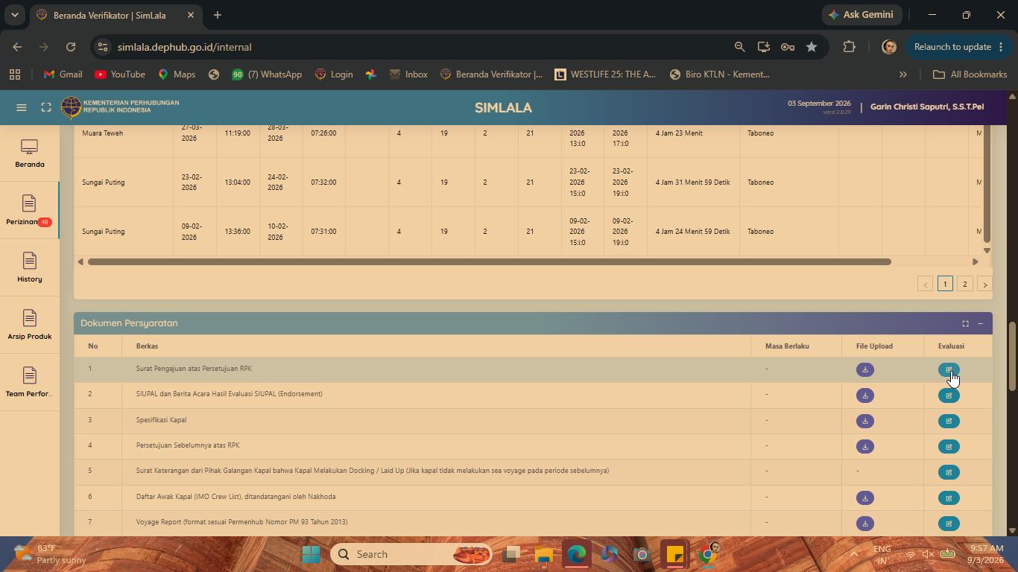The image size is (1018, 572).
Task: Toggle the hamburger sidebar menu
Action: click(22, 107)
